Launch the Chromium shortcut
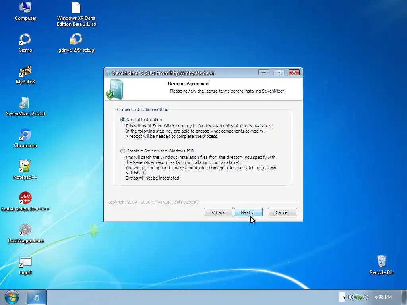This screenshot has width=407, height=305. click(25, 138)
